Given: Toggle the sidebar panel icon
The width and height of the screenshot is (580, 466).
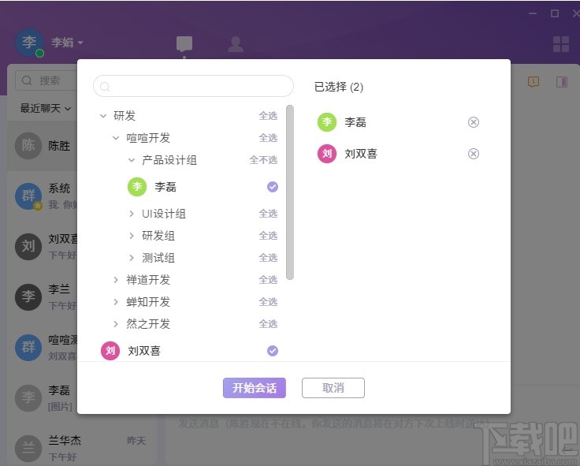Looking at the screenshot, I should pyautogui.click(x=562, y=82).
